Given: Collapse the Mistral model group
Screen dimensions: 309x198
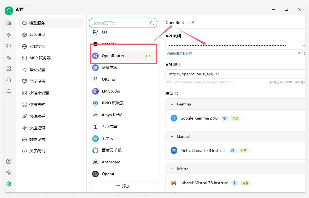Looking at the screenshot, I should [x=172, y=169].
